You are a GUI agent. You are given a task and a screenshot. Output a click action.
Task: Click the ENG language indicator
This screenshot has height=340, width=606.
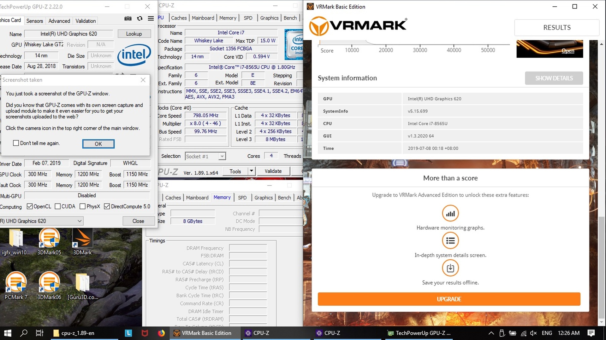click(547, 333)
